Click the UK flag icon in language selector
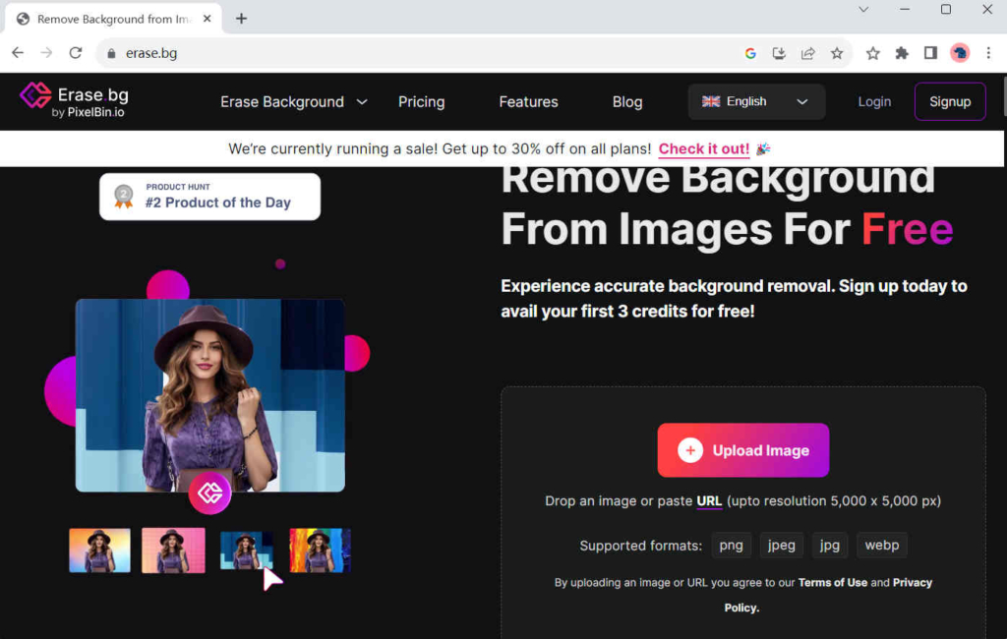 [710, 100]
